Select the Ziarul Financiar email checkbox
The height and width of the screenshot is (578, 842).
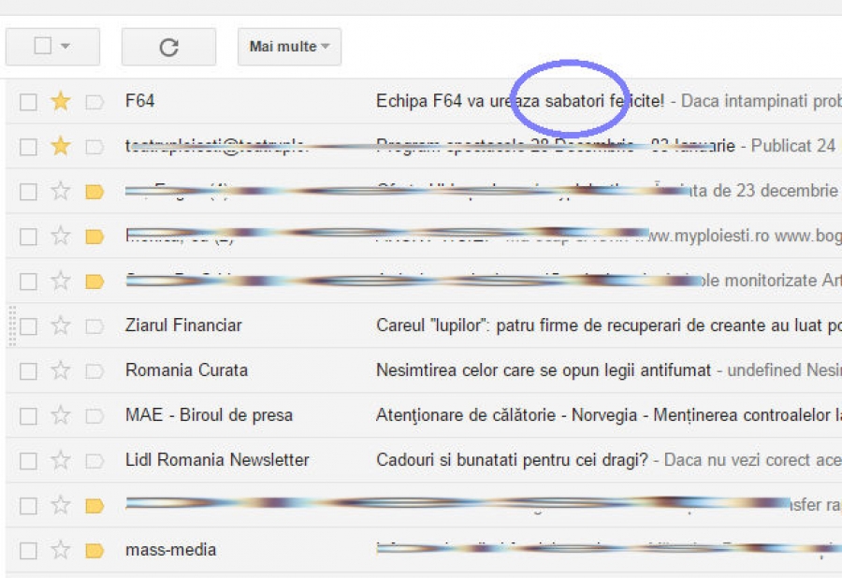click(28, 326)
